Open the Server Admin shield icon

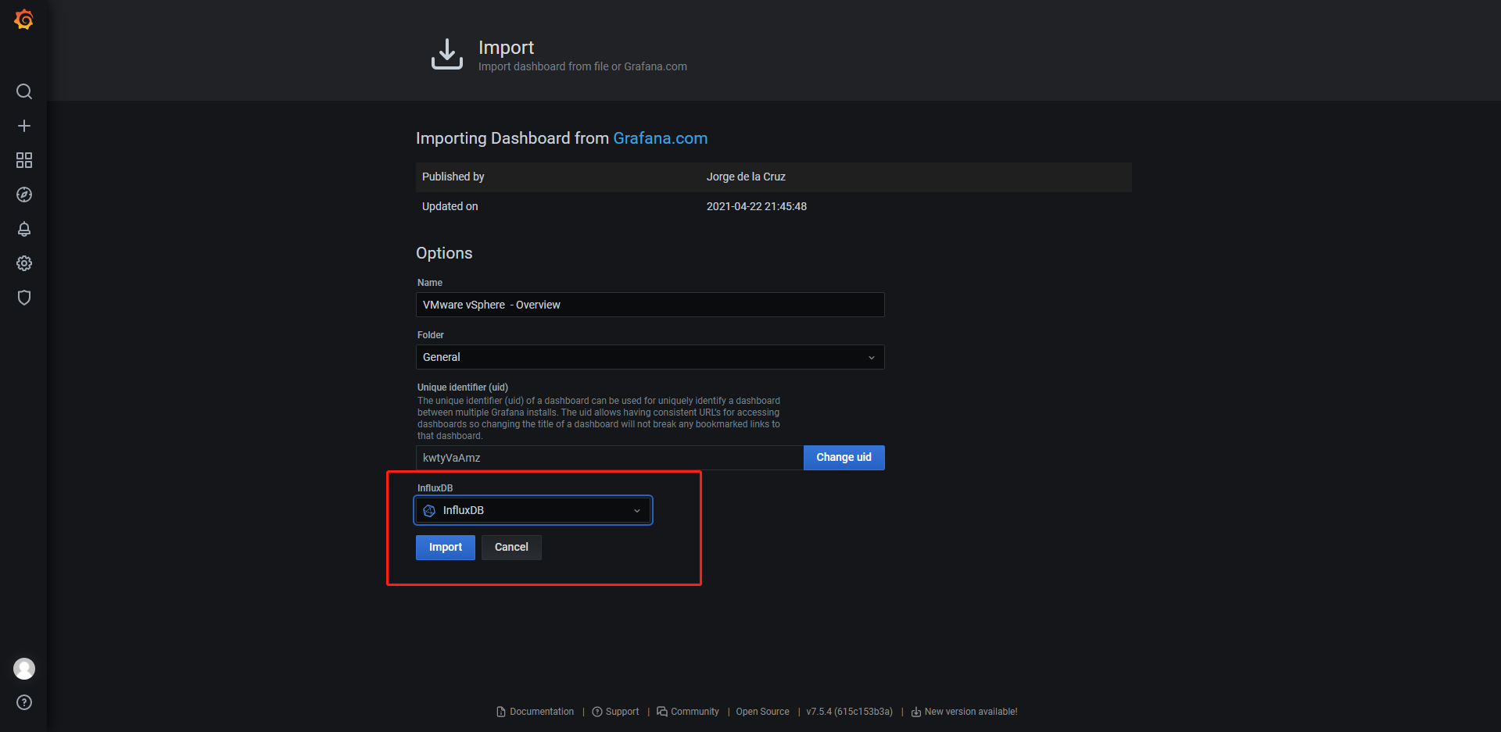(x=24, y=298)
